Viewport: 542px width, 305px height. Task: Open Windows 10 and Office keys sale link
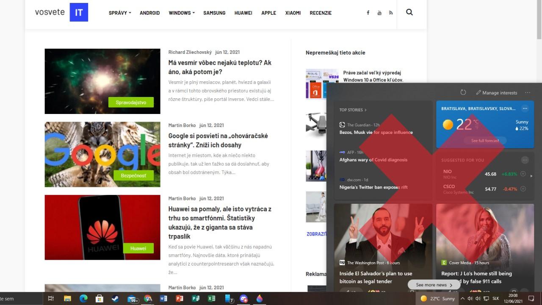click(x=373, y=76)
